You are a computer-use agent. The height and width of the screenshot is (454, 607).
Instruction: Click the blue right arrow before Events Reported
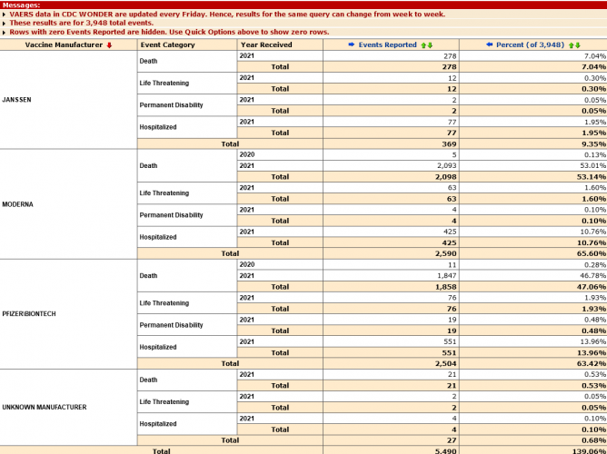352,44
